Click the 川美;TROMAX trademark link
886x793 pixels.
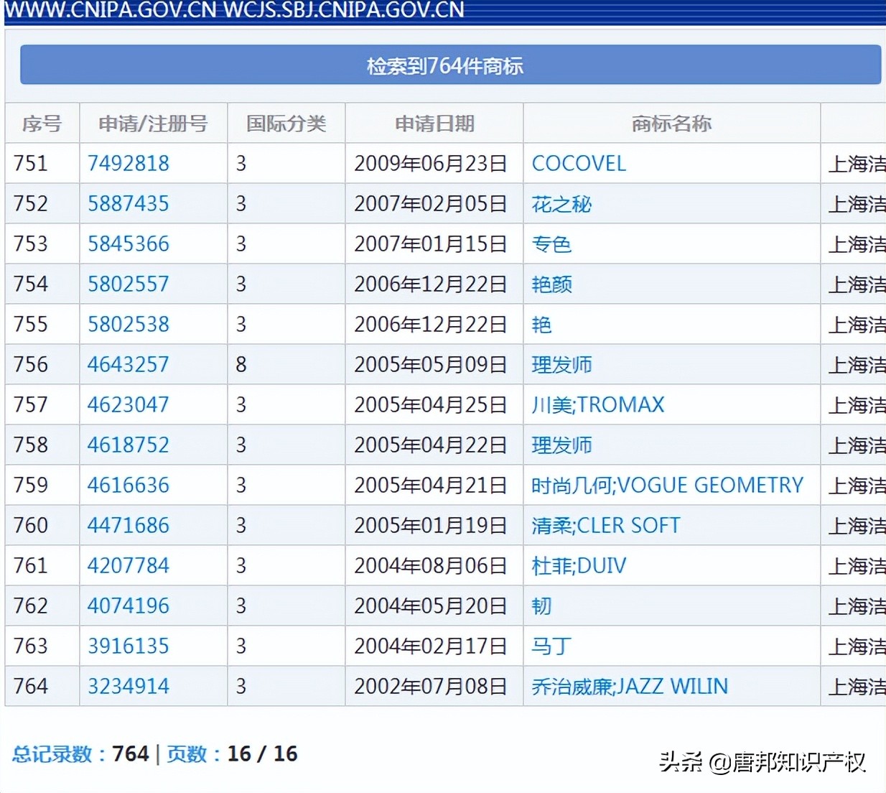[x=597, y=404]
